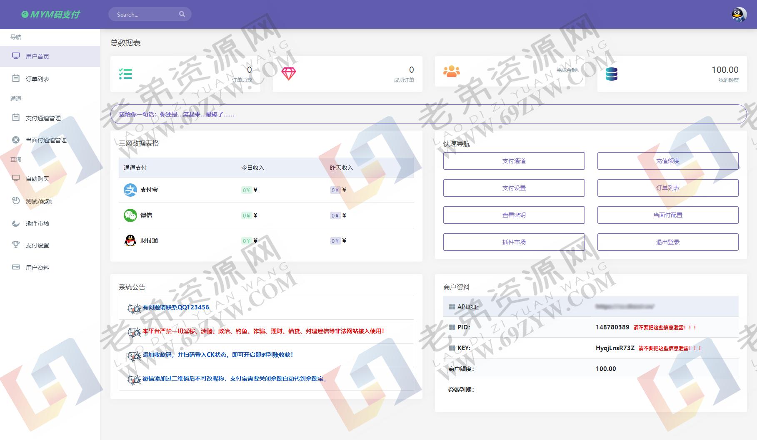Click the 退出登录 button
Screen dimensions: 757x440
pyautogui.click(x=668, y=242)
